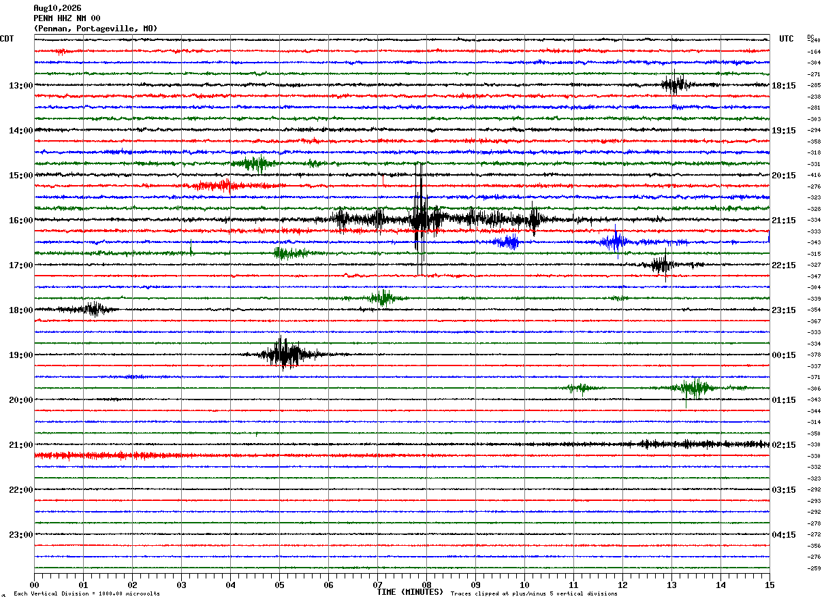The height and width of the screenshot is (603, 824).
Task: Click the UTC timezone label
Action: [x=787, y=39]
